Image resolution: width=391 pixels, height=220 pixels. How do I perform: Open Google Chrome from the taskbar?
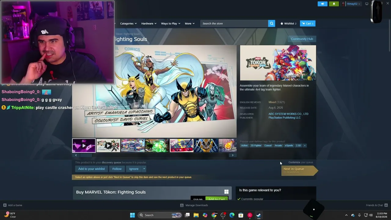tap(214, 215)
